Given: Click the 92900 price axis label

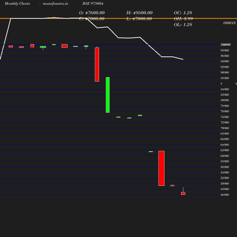Looking at the screenshot, I should (x=225, y=67).
